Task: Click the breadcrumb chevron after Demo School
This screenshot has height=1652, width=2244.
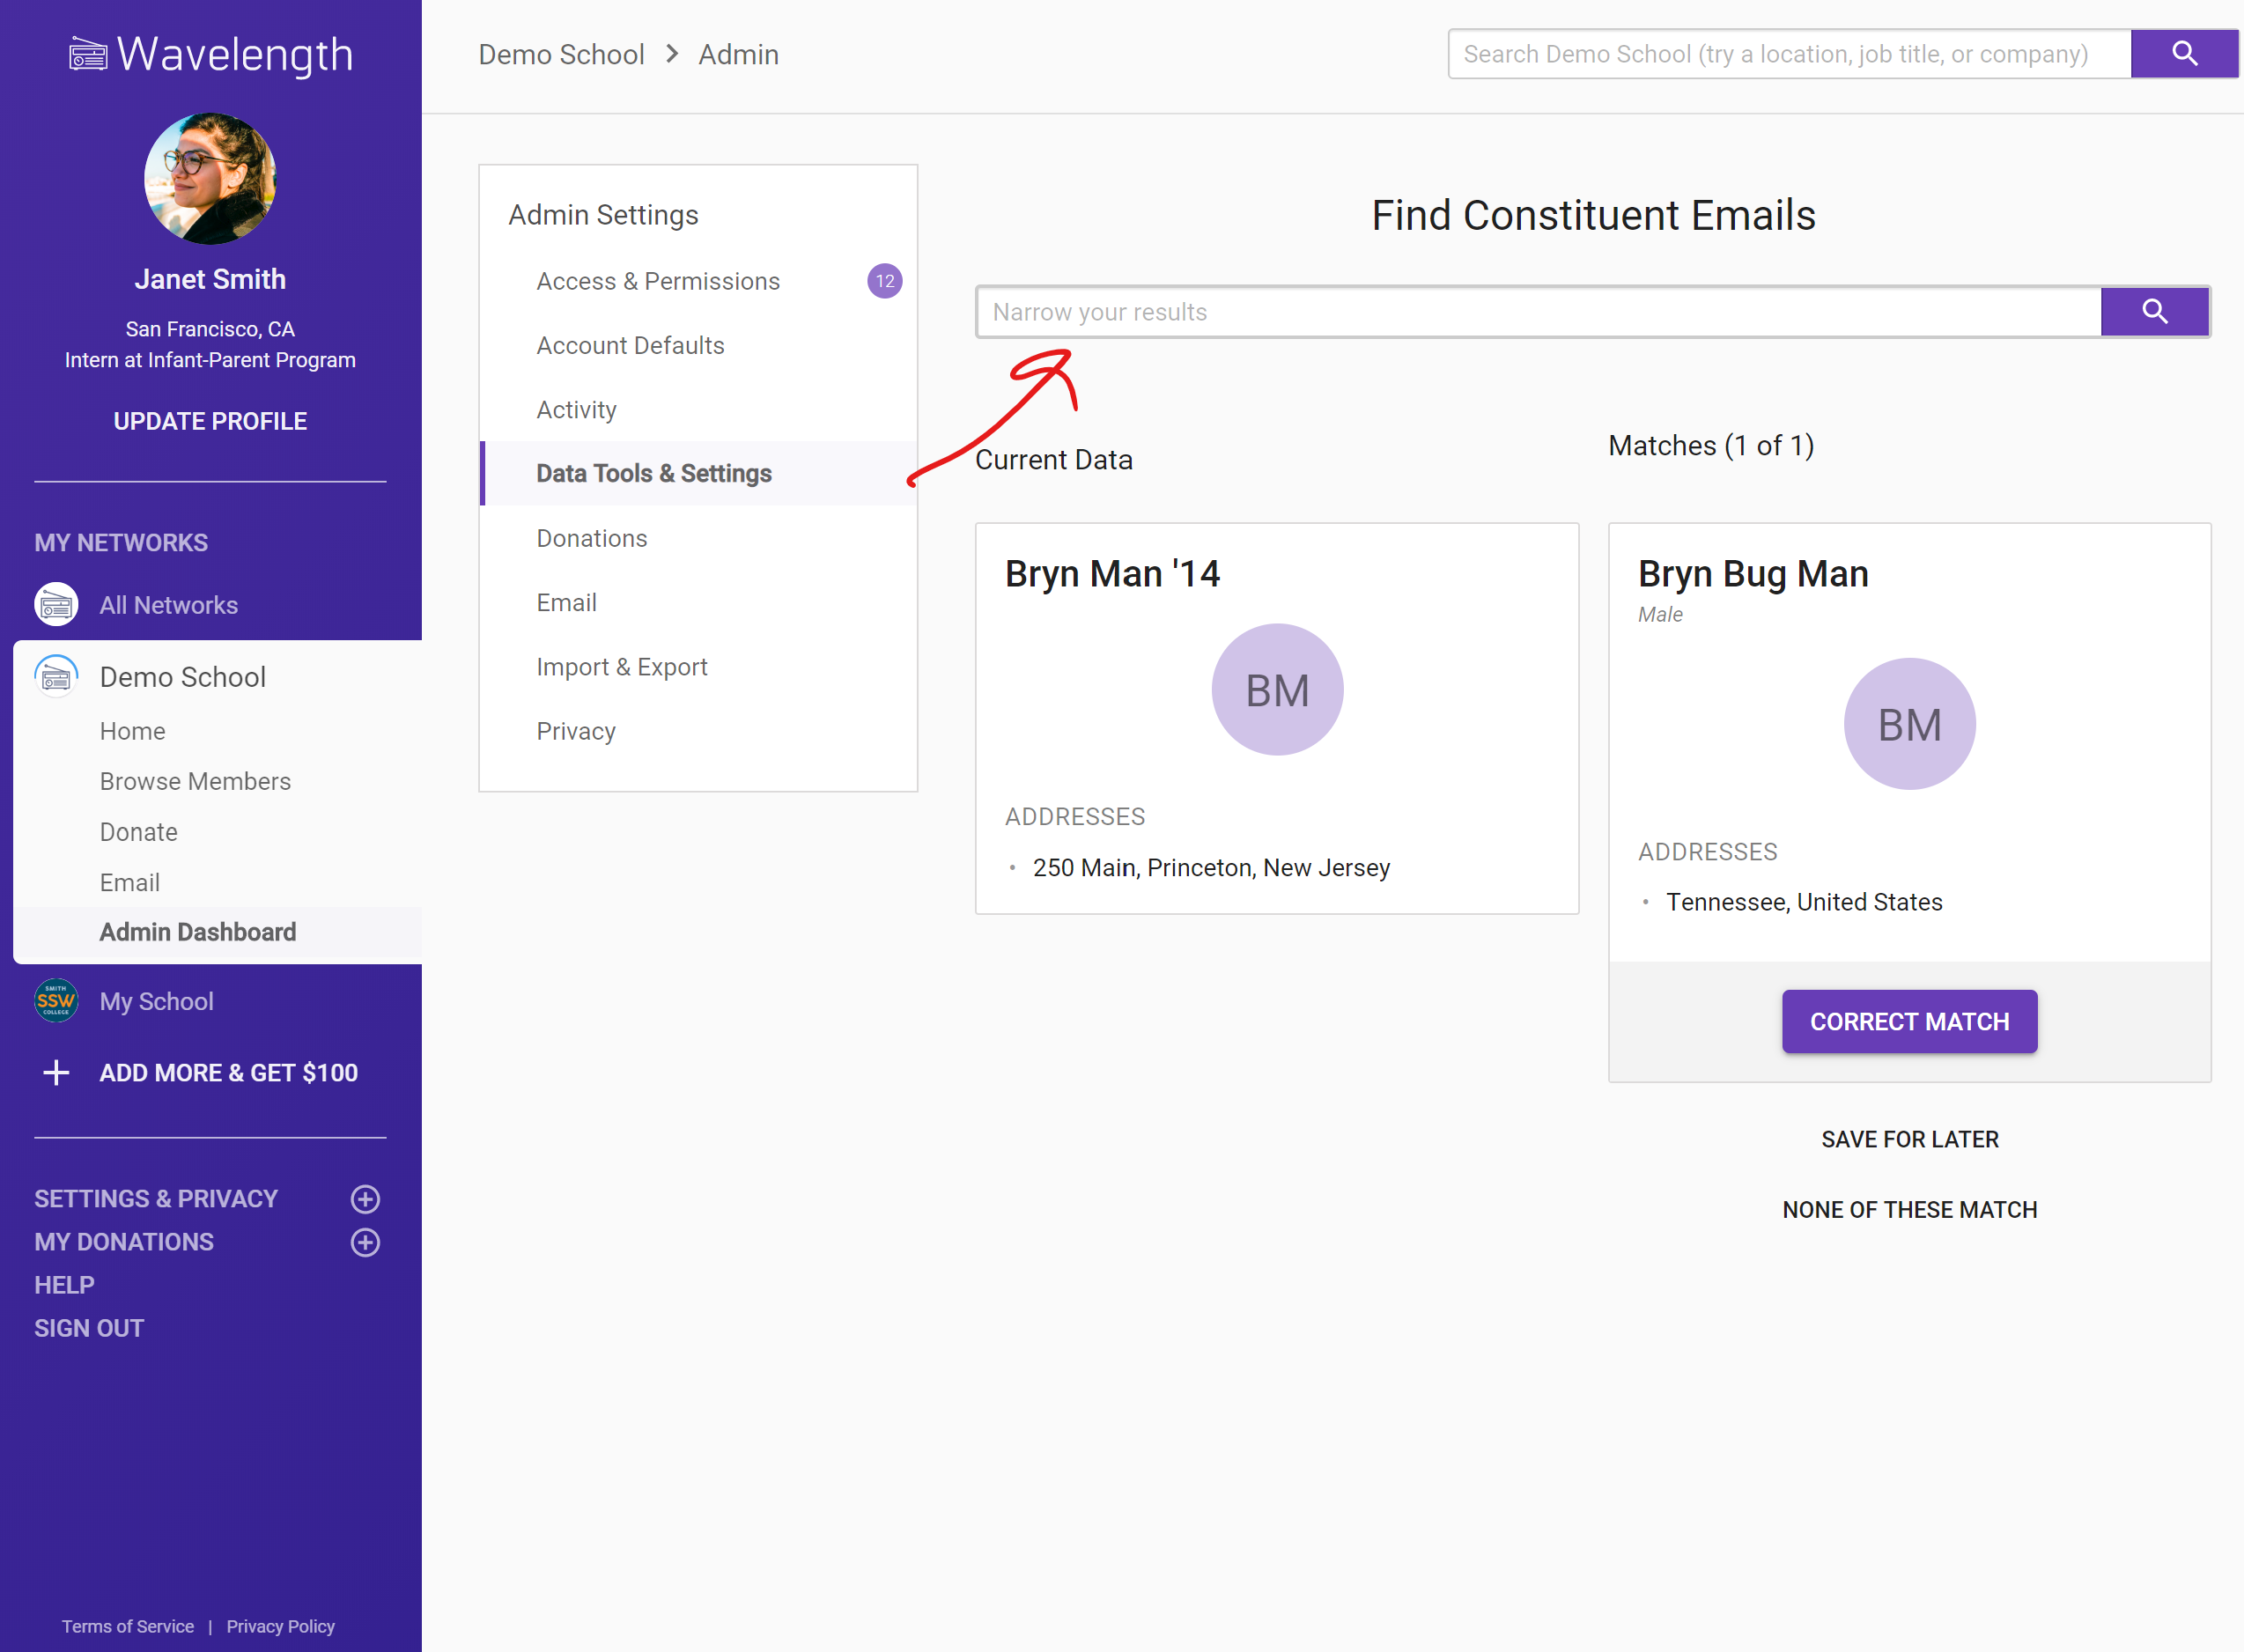Action: pyautogui.click(x=672, y=54)
